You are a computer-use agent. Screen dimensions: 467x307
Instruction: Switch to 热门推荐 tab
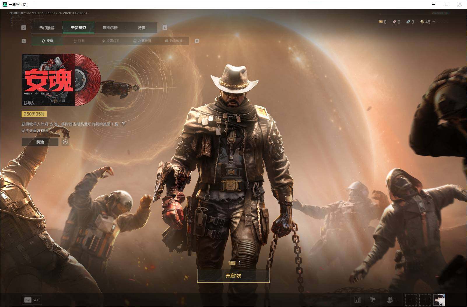(x=47, y=28)
